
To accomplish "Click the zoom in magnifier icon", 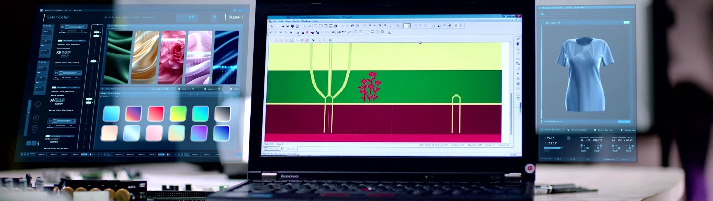I will tap(319, 40).
